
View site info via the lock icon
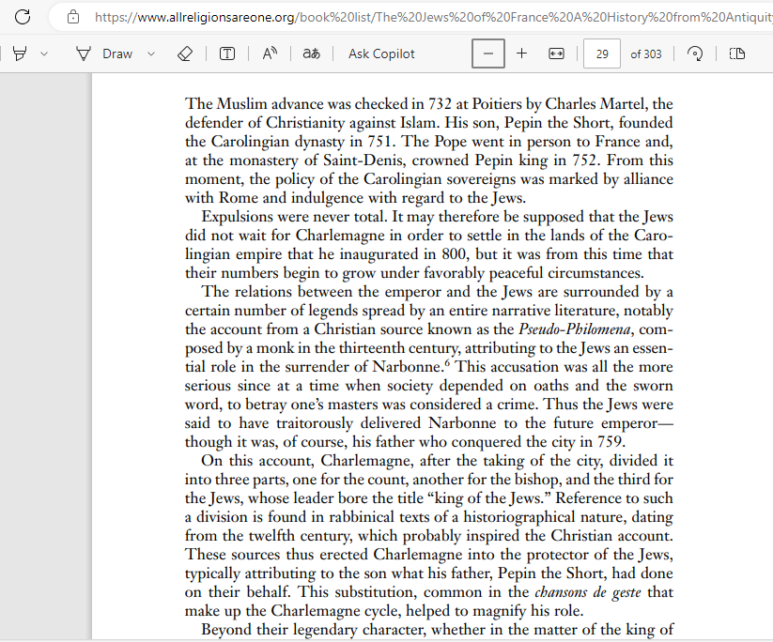tap(73, 17)
